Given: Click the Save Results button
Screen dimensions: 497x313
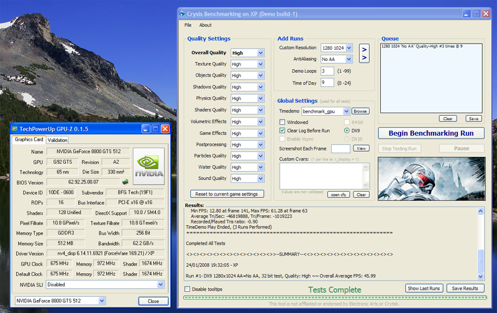Looking at the screenshot, I should tap(465, 288).
